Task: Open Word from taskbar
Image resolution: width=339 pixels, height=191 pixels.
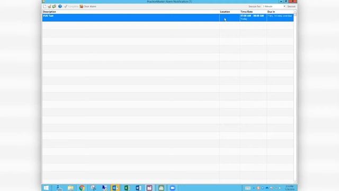Action: (138, 188)
